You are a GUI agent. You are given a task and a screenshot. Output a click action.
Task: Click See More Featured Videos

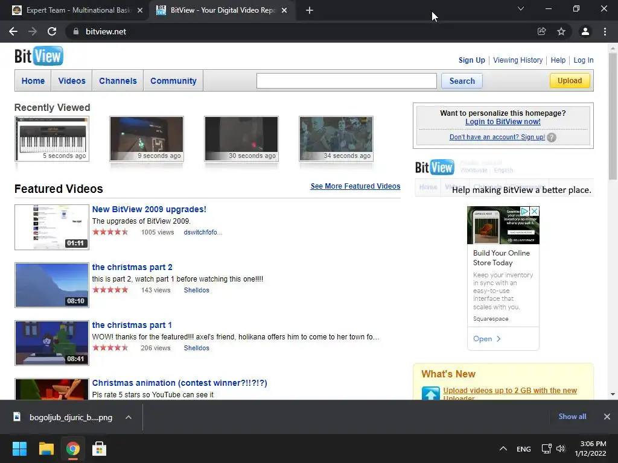[355, 186]
